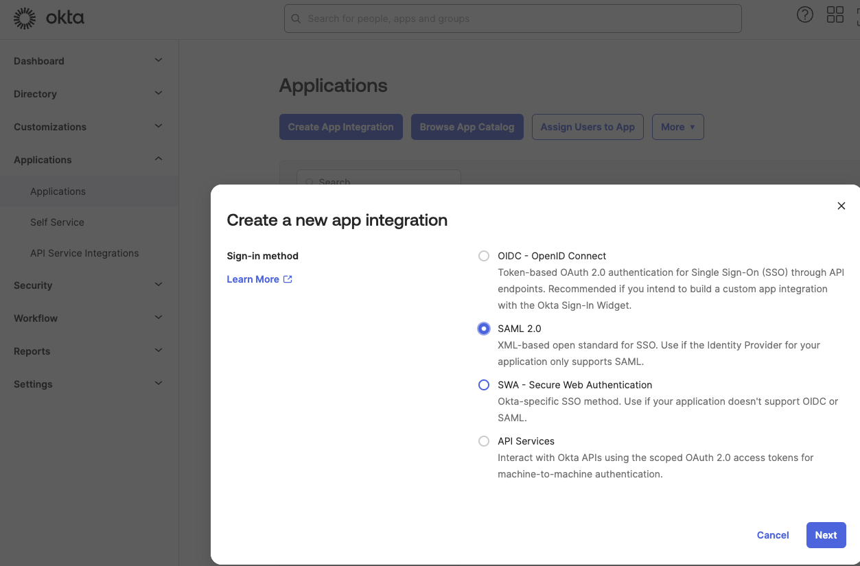Expand the Reports chevron

coord(159,351)
